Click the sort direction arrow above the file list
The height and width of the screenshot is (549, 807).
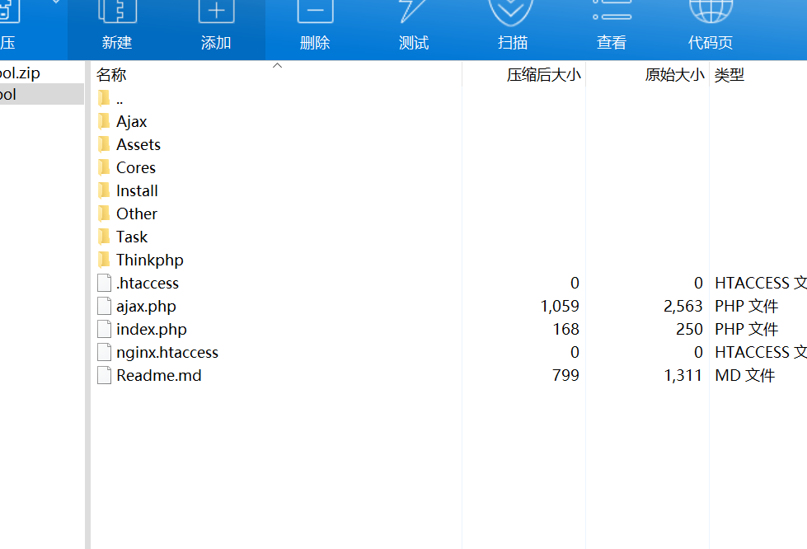[x=277, y=64]
